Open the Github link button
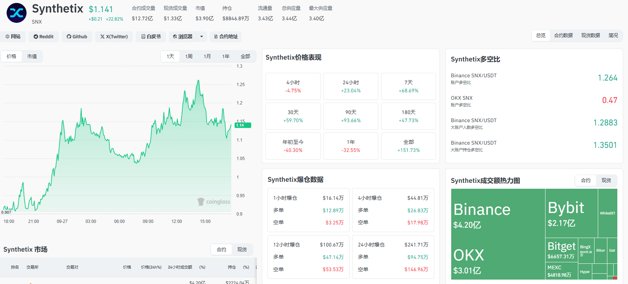The width and height of the screenshot is (628, 284). (x=77, y=36)
